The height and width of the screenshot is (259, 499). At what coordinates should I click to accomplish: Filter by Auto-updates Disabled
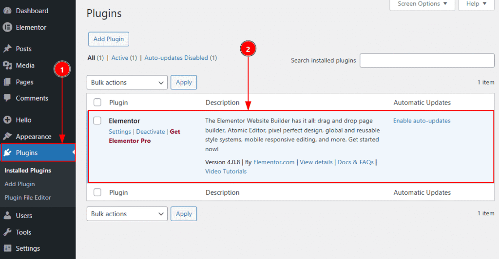176,58
